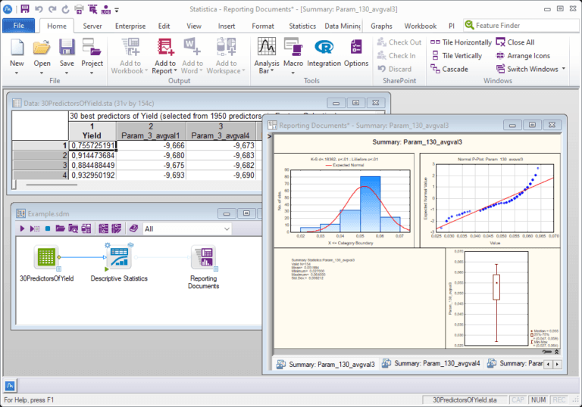Open the Statistics ribbon tab
This screenshot has height=407, width=582.
click(302, 26)
